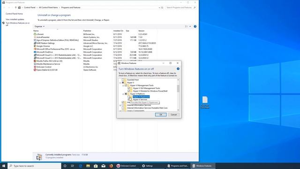Image resolution: width=300 pixels, height=169 pixels.
Task: Click the taskbar search box
Action: 34,166
